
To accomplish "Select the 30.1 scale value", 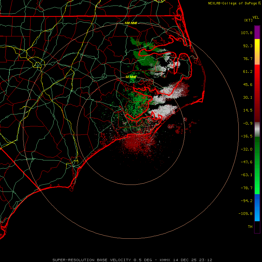I will click(x=248, y=98).
